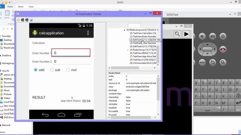Screen dimensions: 241x135
Task: Click the emulator volume down button
Action: (x=202, y=36)
